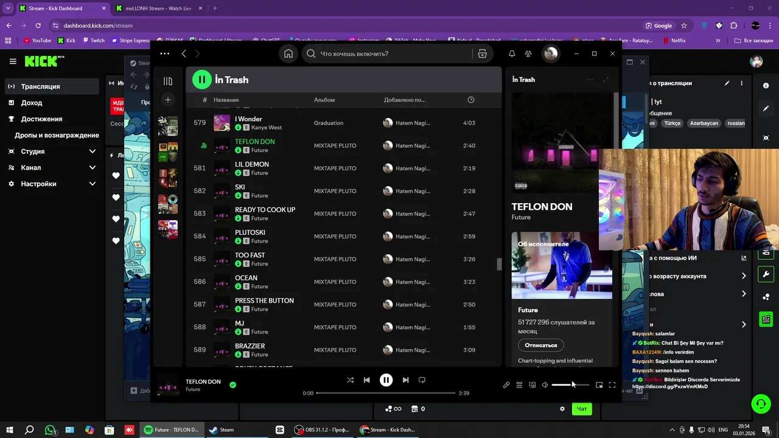Open more options dots in Now Playing panel
The image size is (779, 438).
589,80
